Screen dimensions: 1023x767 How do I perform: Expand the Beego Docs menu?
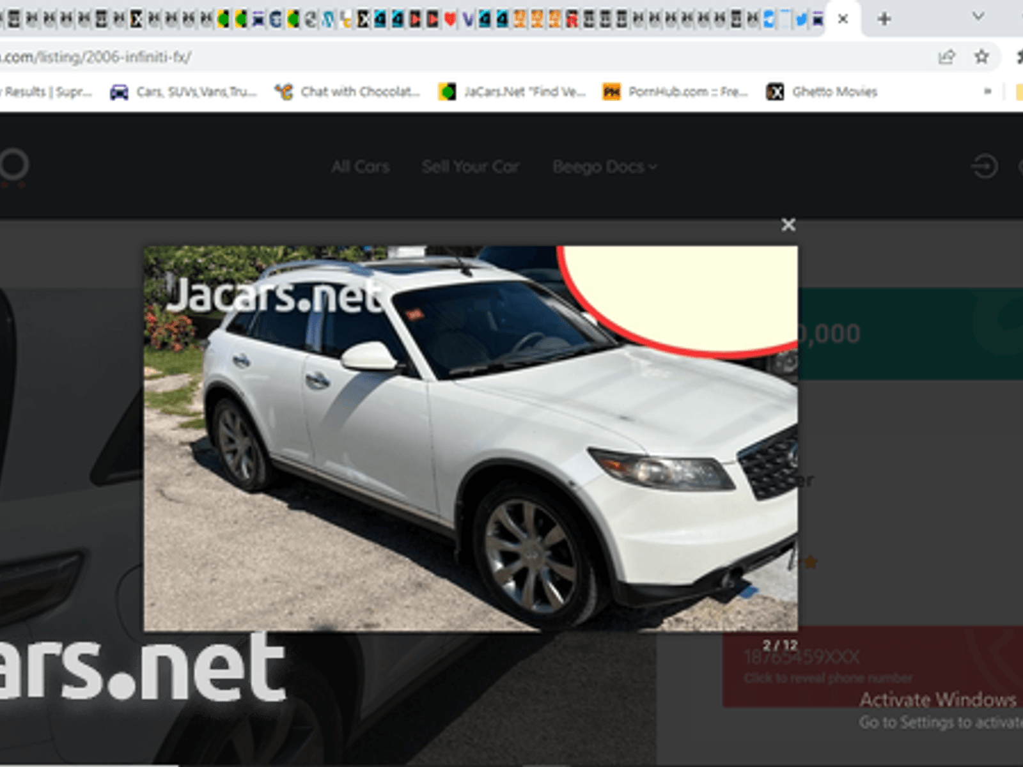coord(604,167)
